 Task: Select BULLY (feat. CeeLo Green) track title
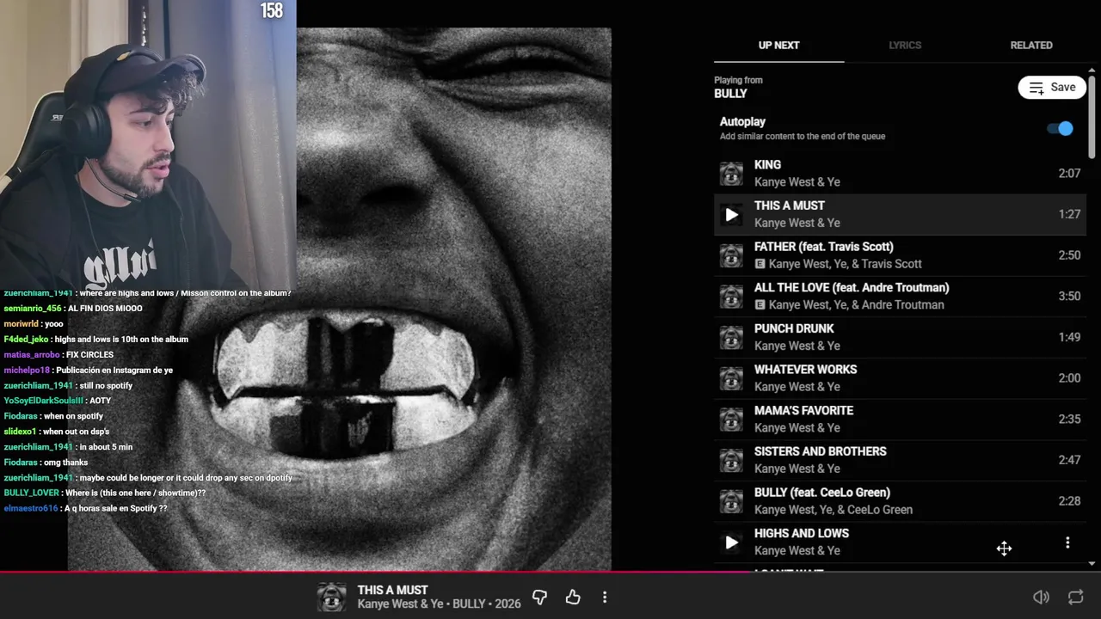pyautogui.click(x=822, y=493)
